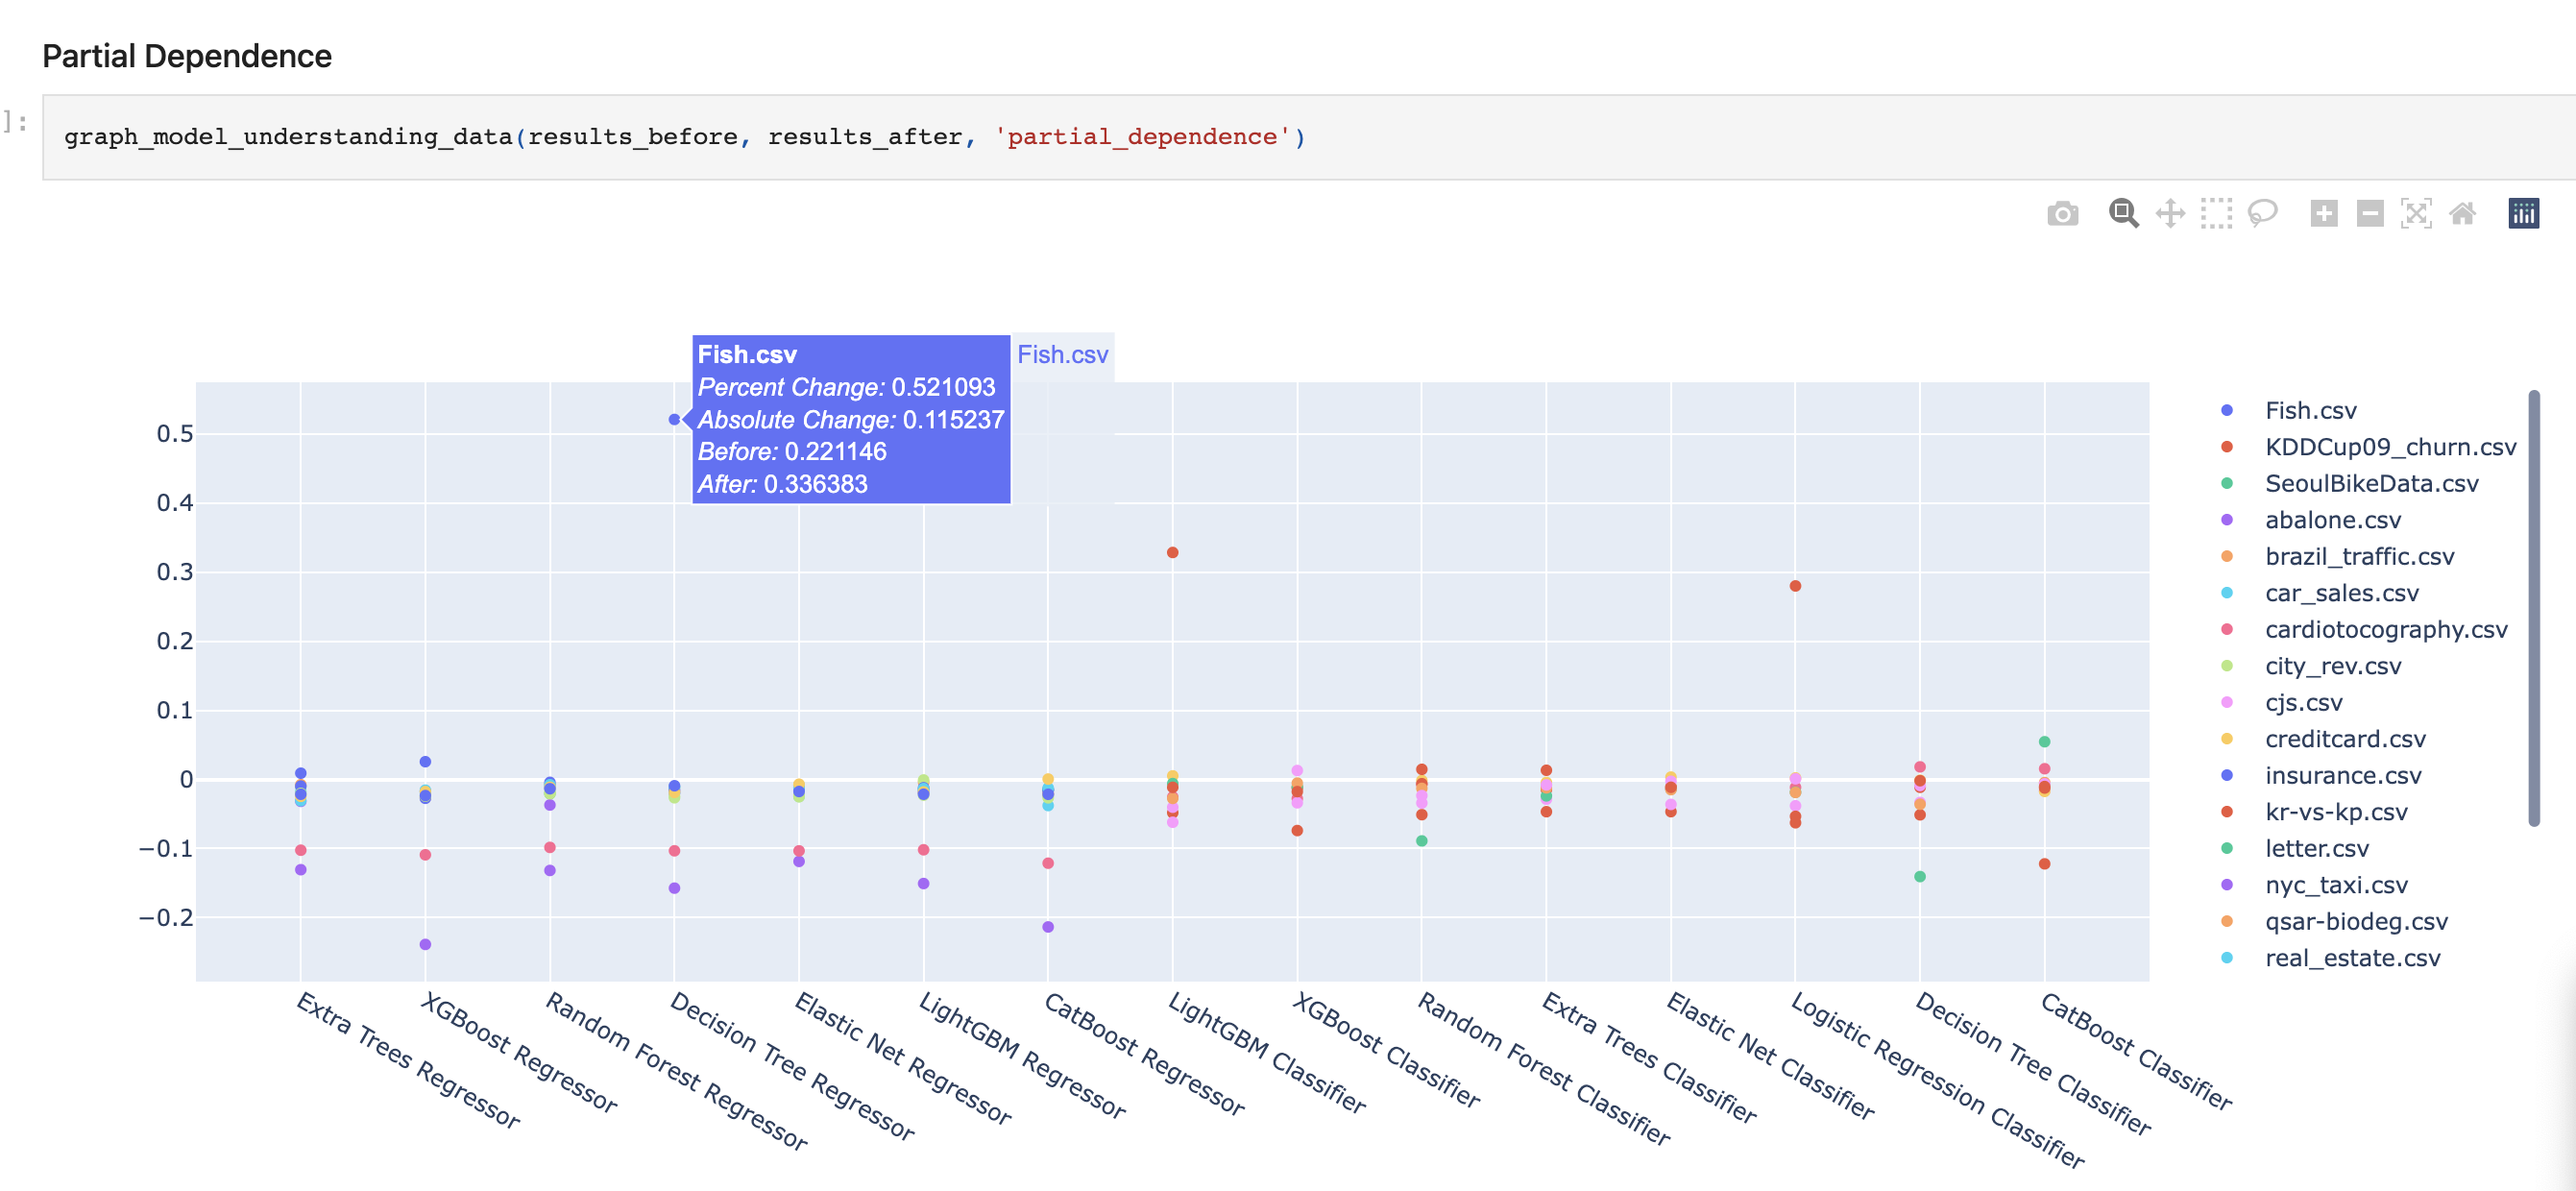Open the Plotly logo link icon

[x=2523, y=214]
